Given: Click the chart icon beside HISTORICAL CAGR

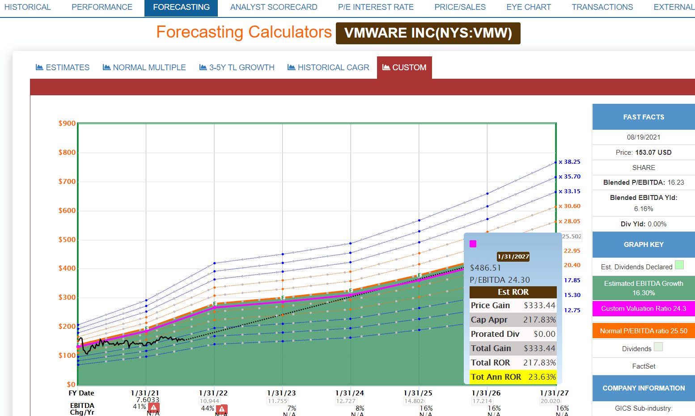Looking at the screenshot, I should coord(292,67).
